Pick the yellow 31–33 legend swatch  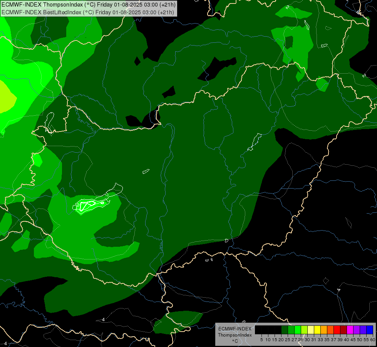pyautogui.click(x=317, y=330)
